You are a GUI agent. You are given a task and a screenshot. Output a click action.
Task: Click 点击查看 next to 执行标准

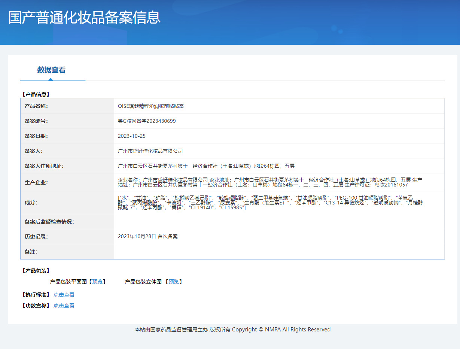point(64,295)
